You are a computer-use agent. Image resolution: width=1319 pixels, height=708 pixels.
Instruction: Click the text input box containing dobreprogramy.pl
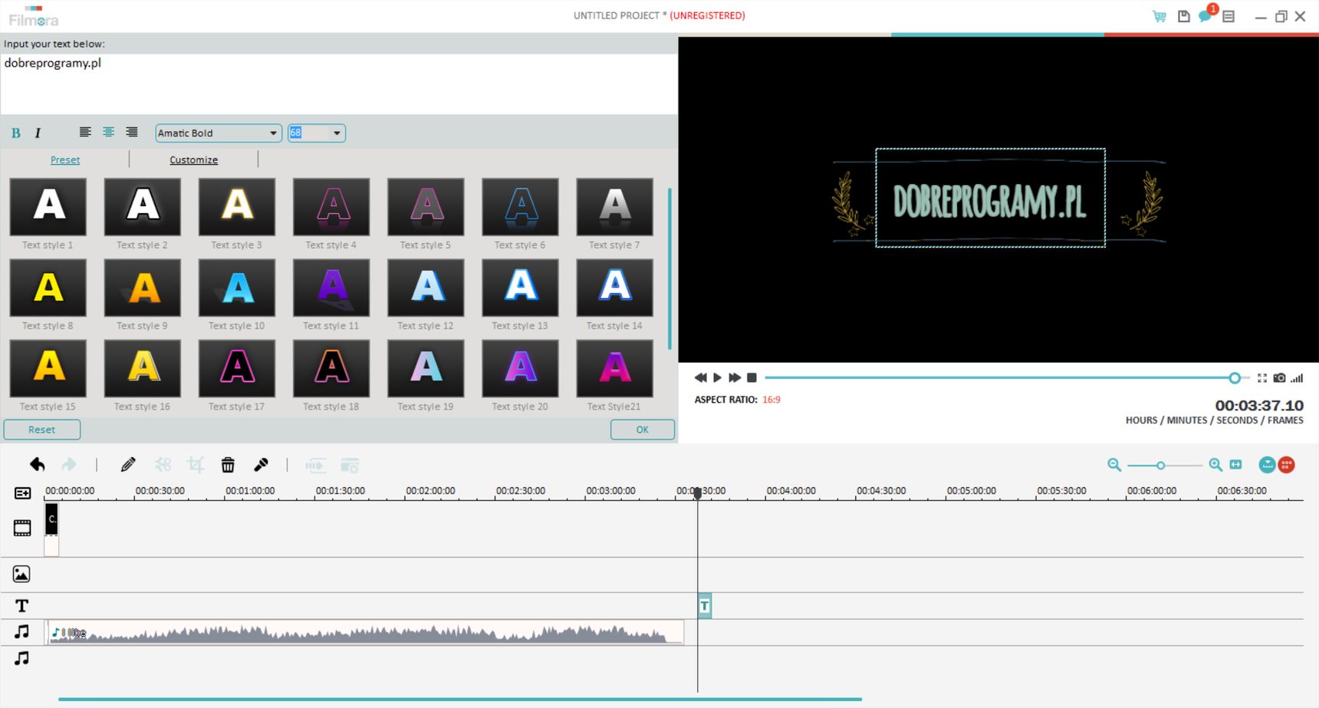click(x=339, y=84)
